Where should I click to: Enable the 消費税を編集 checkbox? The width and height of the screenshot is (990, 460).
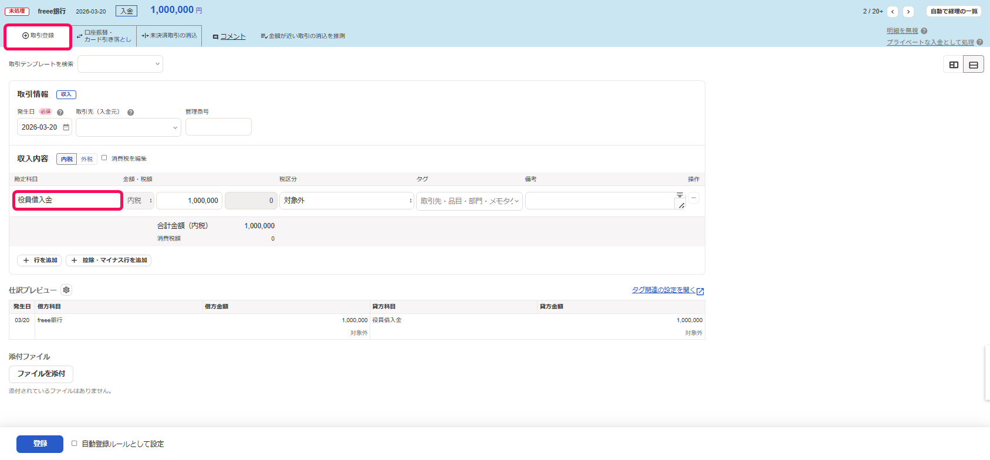pos(104,158)
